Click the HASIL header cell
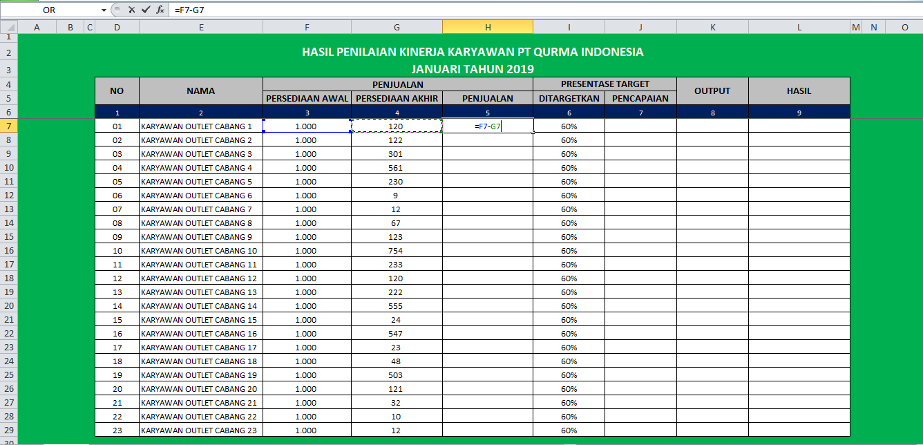Viewport: 923px width, 445px height. [799, 90]
